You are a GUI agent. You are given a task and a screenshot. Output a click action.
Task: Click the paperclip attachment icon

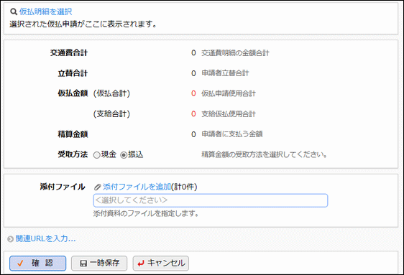click(x=97, y=187)
